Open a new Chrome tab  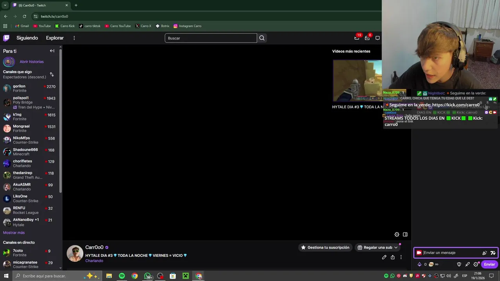pyautogui.click(x=76, y=5)
